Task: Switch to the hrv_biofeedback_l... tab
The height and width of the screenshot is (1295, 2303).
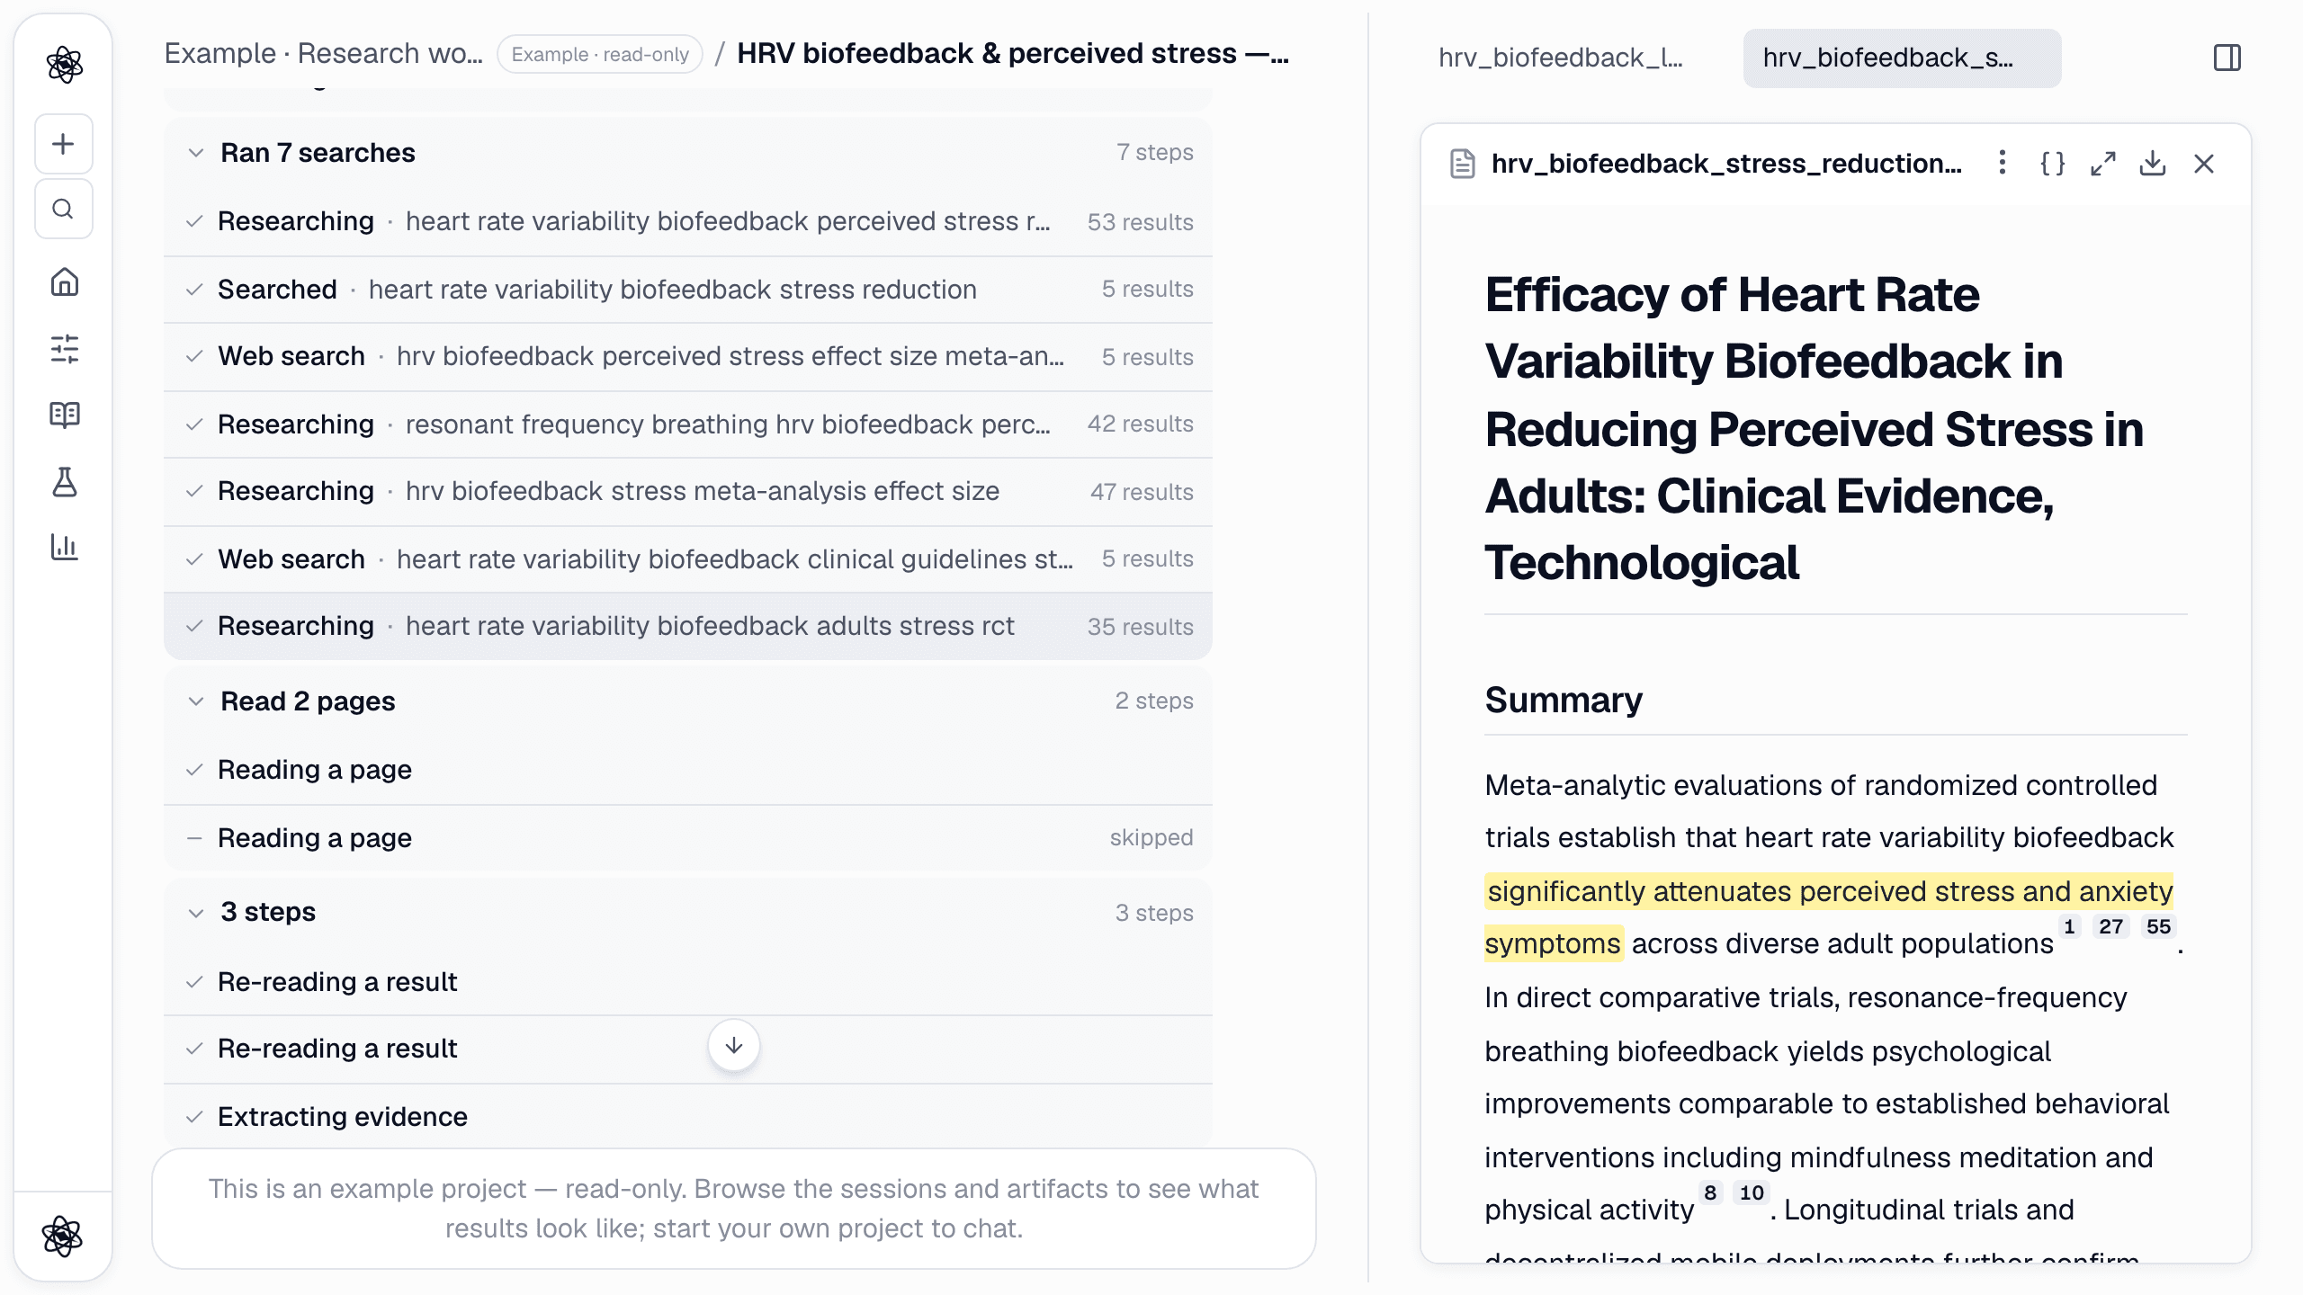Action: (x=1560, y=58)
